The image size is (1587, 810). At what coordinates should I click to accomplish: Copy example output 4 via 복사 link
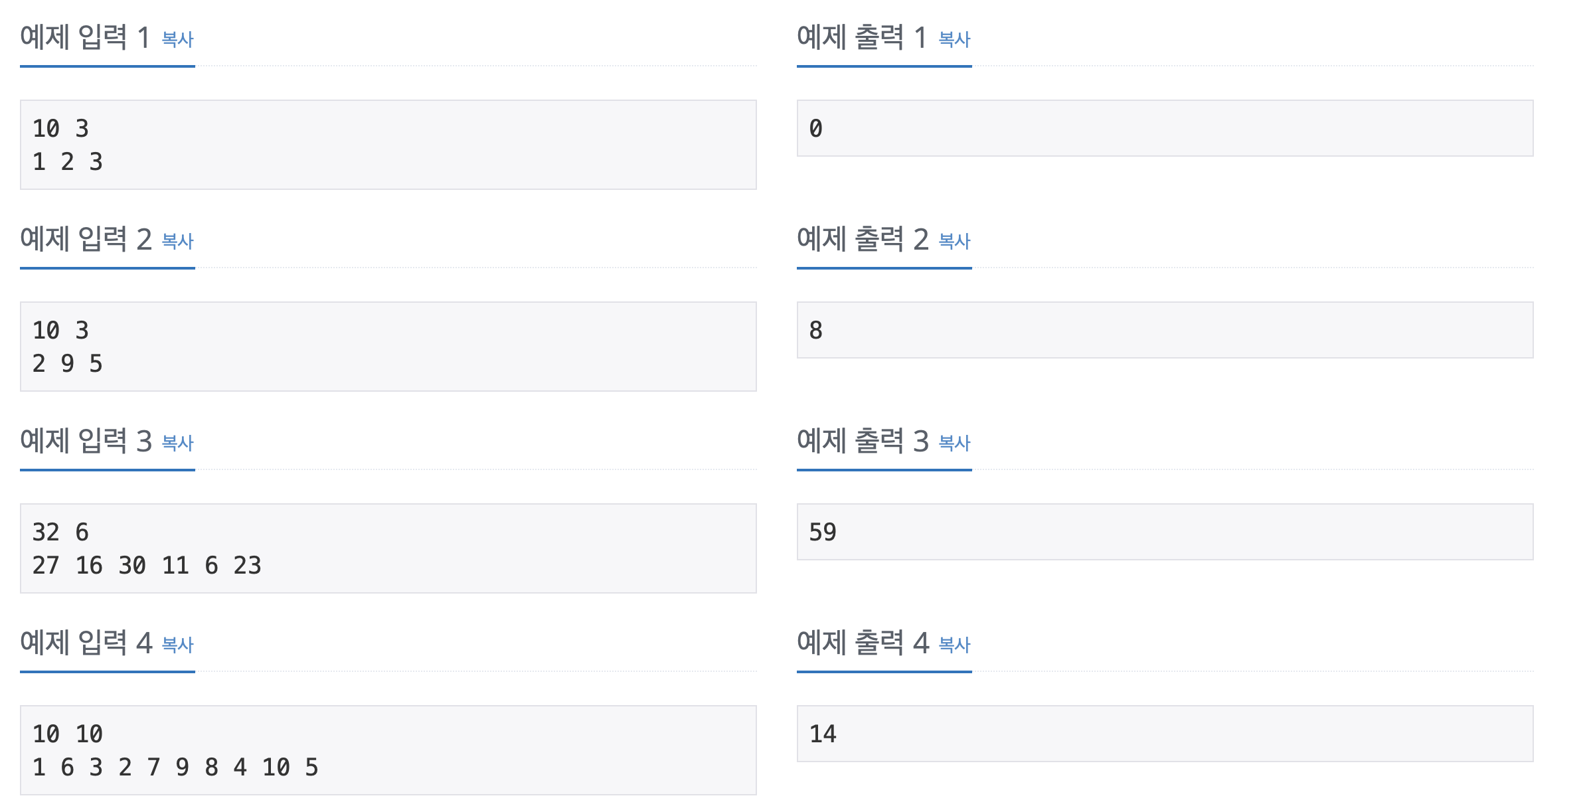click(x=954, y=645)
